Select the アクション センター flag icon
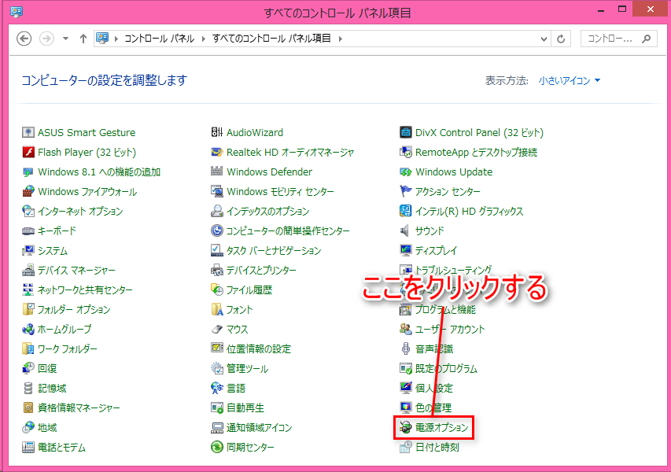Viewport: 671px width, 472px height. (x=406, y=192)
